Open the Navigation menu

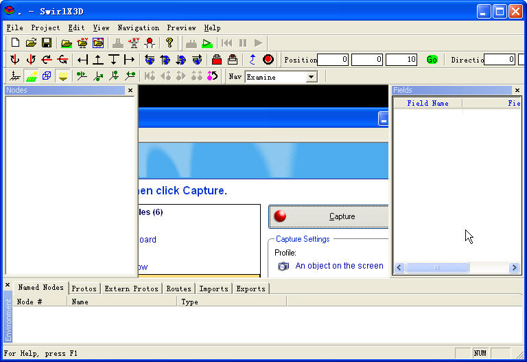click(138, 27)
